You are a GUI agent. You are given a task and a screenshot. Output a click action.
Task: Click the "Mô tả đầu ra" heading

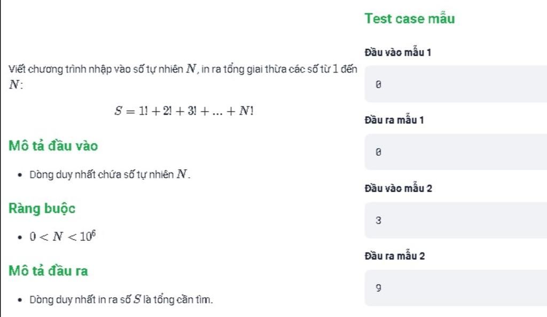click(48, 271)
